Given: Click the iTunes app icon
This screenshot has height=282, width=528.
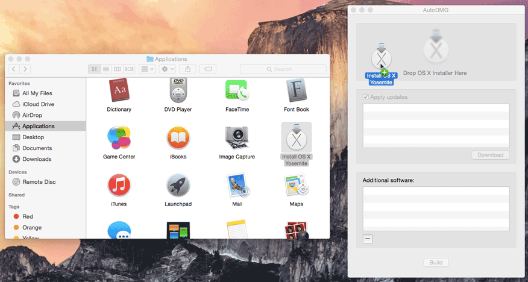Looking at the screenshot, I should pos(119,186).
